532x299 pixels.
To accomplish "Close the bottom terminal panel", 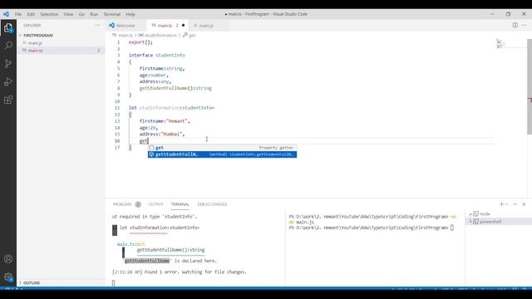I will pos(524,204).
